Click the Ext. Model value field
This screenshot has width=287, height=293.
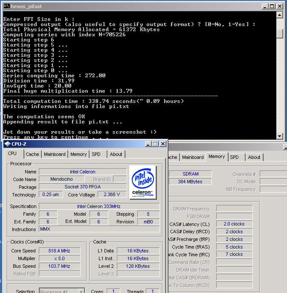(x=99, y=222)
